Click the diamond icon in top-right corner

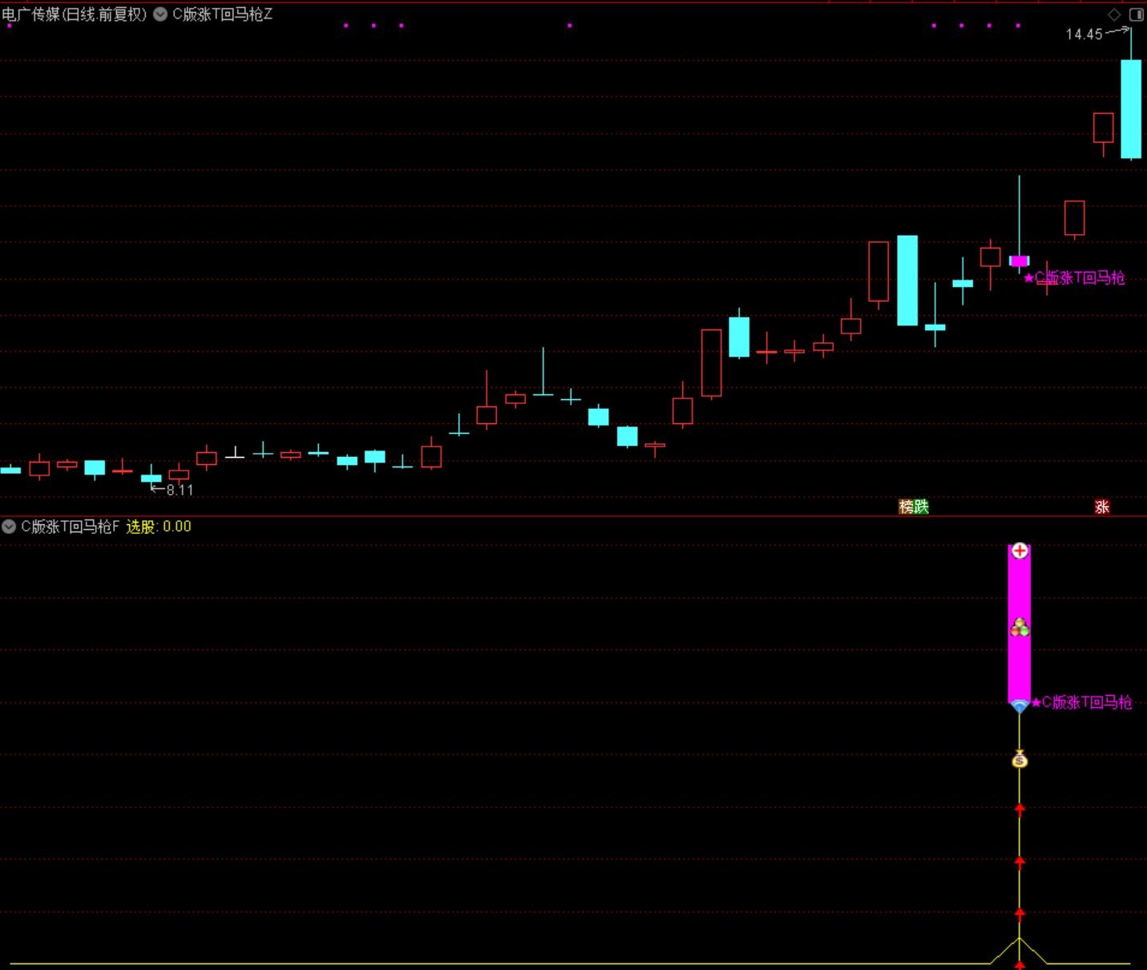point(1114,14)
